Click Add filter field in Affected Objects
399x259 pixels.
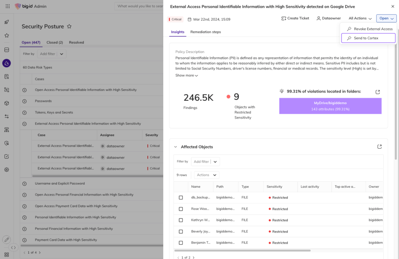pos(201,161)
